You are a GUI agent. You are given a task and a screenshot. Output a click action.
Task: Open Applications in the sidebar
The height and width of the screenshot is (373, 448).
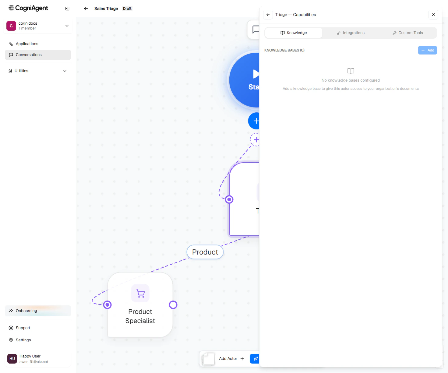38,44
